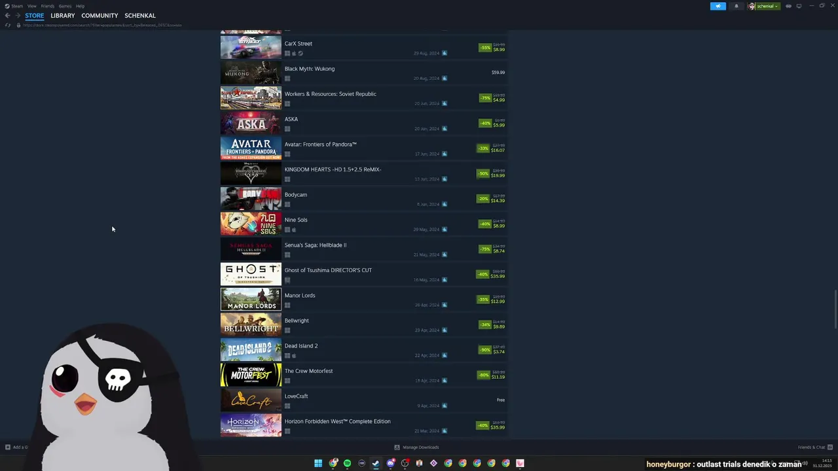Open Ghost of Tsushima DIRECTOR'S CUT listing
Screen dimensions: 838x471
point(363,274)
